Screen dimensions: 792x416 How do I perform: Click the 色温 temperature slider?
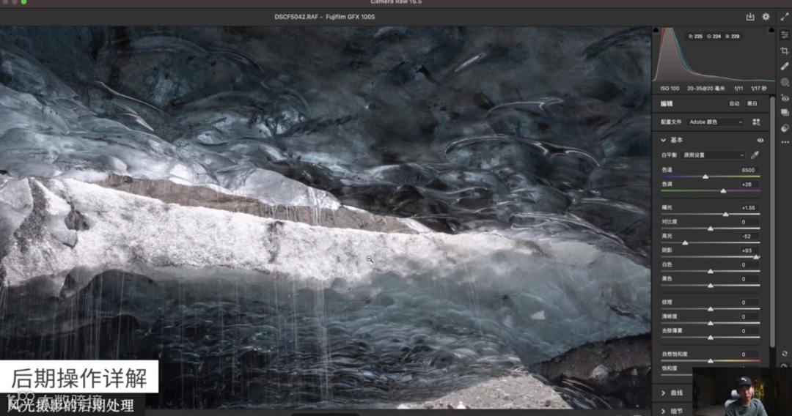tap(711, 177)
